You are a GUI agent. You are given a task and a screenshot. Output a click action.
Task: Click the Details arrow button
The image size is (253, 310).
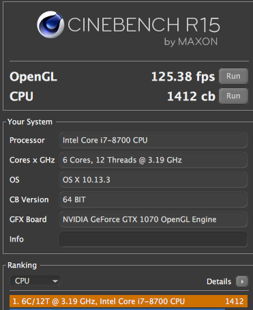coord(242,281)
